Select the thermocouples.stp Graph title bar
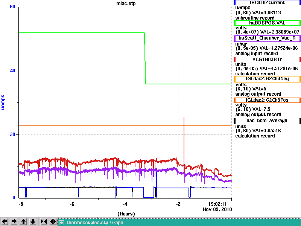Viewport: 301px width, 226px height. click(179, 223)
